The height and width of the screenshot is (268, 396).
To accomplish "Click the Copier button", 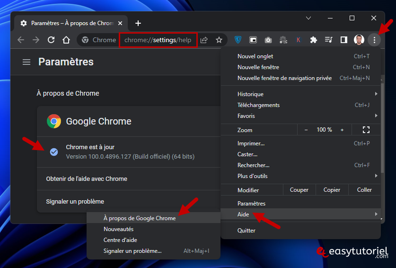I will tap(332, 190).
